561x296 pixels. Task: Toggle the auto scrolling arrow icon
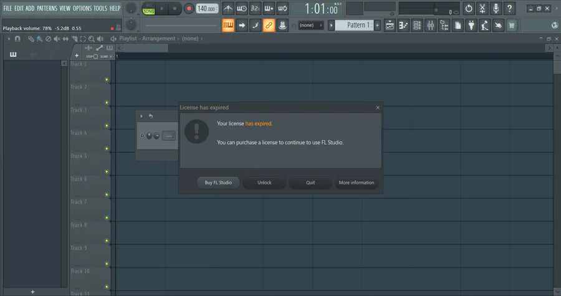(x=241, y=26)
